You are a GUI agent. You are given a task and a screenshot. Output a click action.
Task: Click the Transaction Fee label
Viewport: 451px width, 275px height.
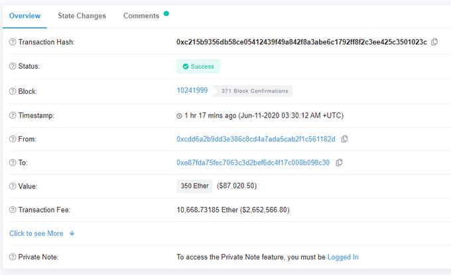(x=44, y=210)
